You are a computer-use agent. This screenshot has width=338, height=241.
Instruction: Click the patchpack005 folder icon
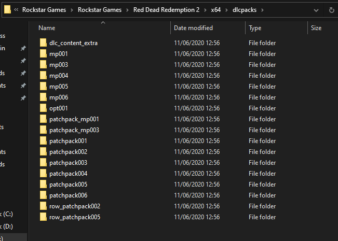coord(43,184)
